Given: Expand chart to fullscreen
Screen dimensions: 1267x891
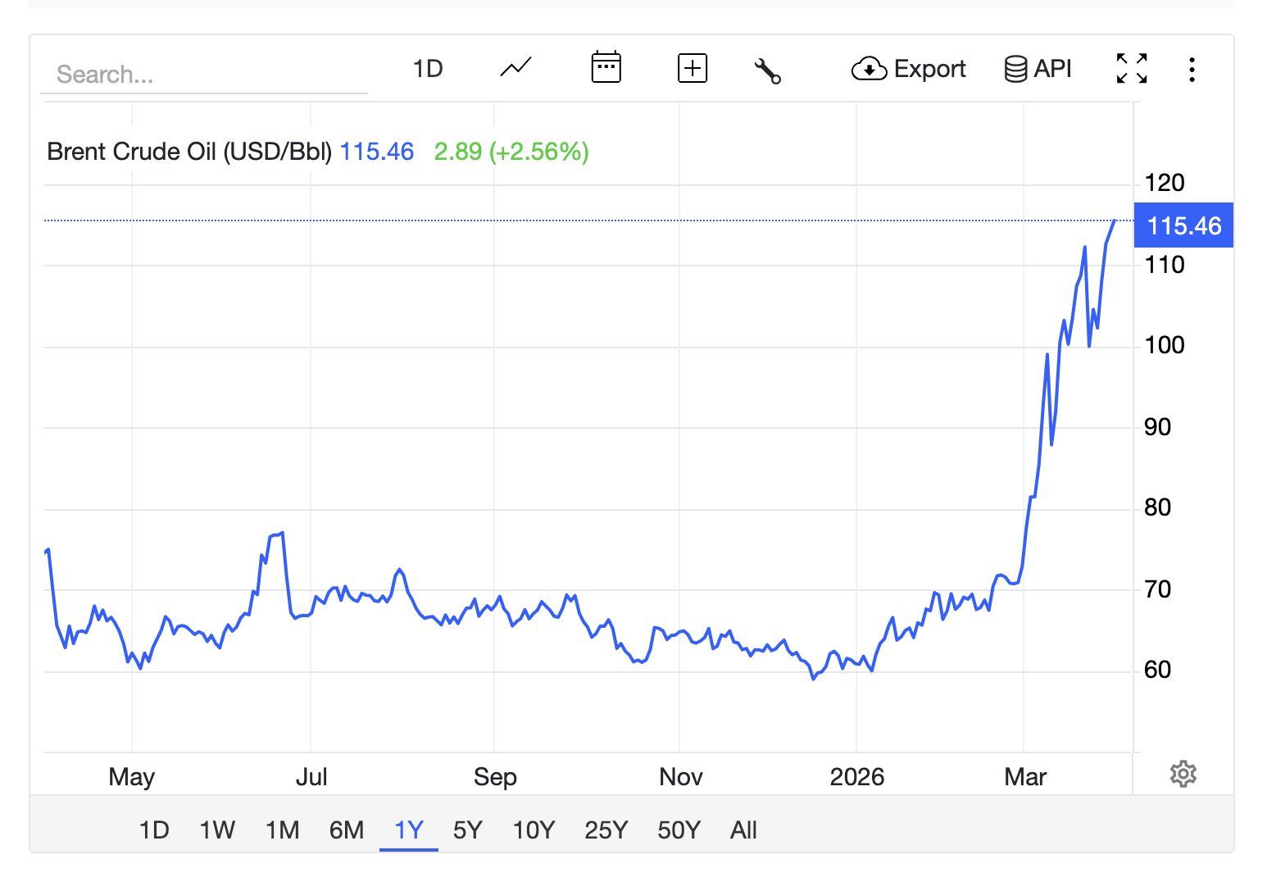Looking at the screenshot, I should (1132, 69).
